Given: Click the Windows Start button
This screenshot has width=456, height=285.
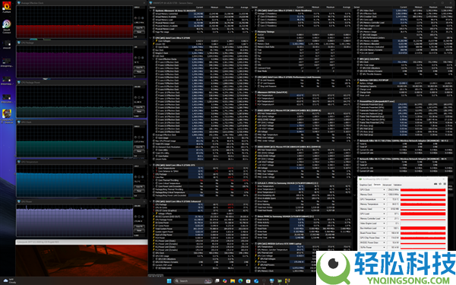Looking at the screenshot, I should 169,281.
